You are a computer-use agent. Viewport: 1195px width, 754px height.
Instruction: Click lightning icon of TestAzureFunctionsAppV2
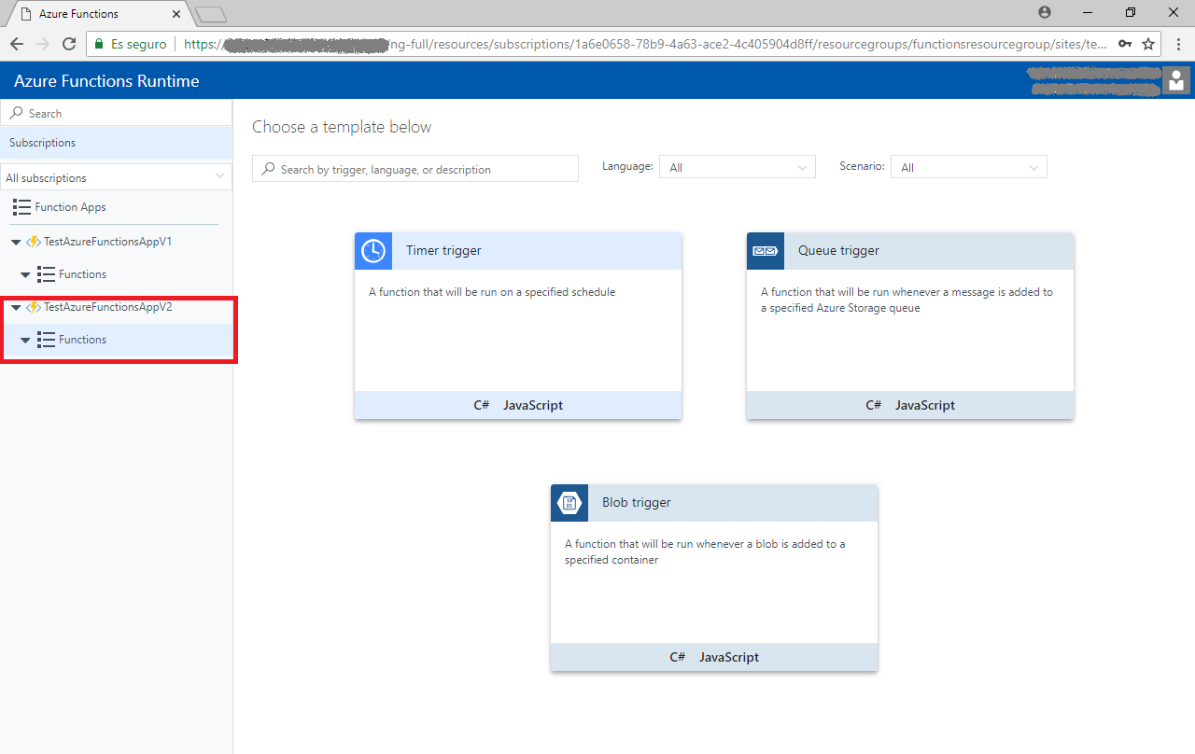coord(34,307)
